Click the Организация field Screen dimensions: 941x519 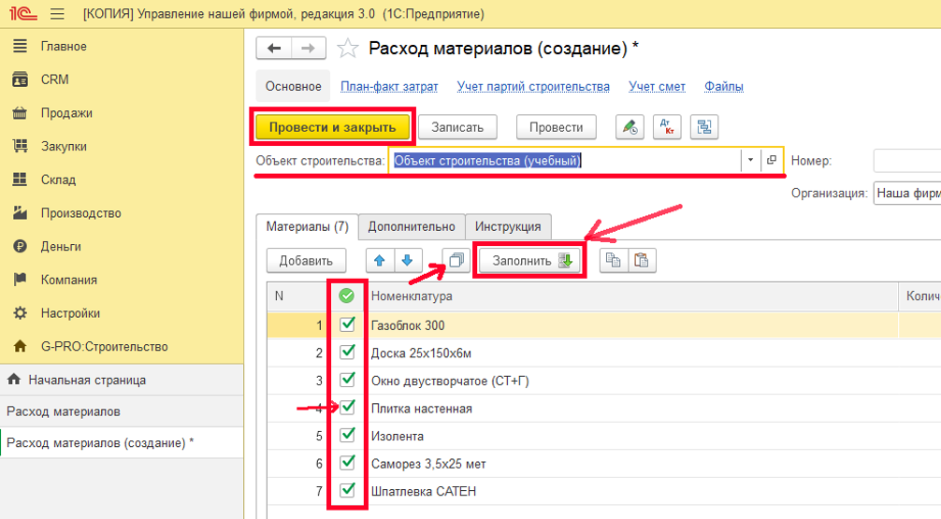point(906,194)
